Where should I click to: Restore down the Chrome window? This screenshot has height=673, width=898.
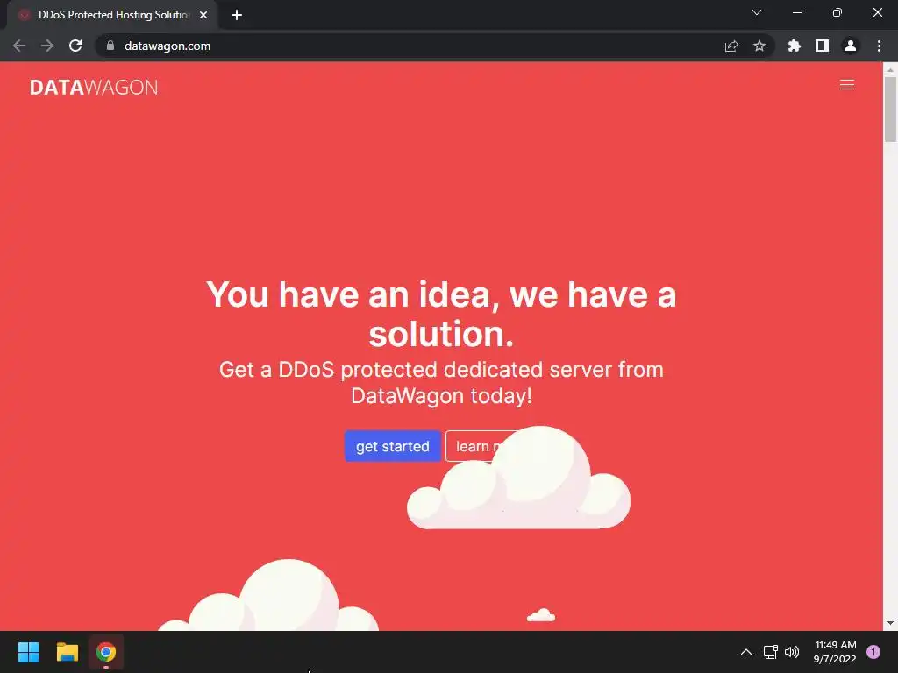[837, 12]
